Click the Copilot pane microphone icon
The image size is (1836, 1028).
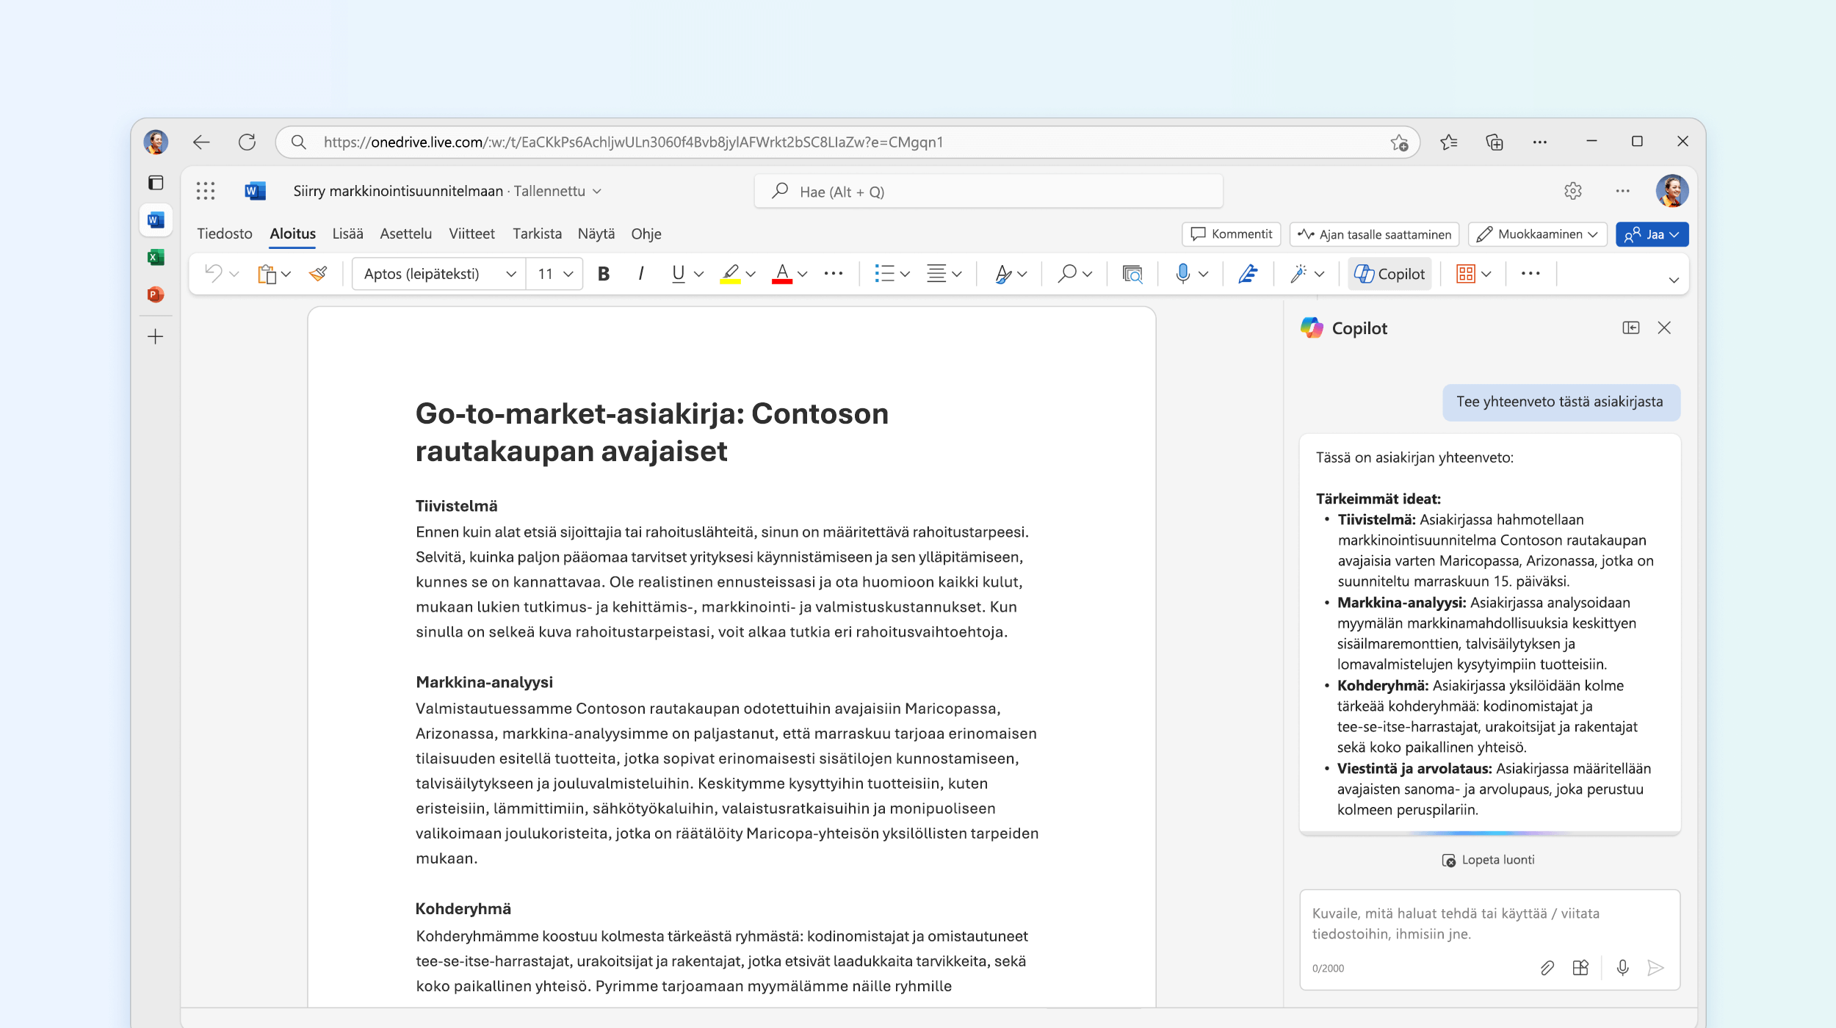click(1623, 968)
